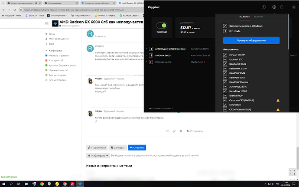Click the blue Ответить button
This screenshot has width=299, height=187.
(x=137, y=148)
